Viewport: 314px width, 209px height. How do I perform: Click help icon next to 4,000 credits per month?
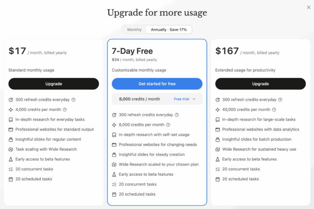pos(65,110)
